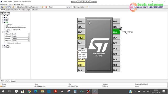Click the NRST pin on the chip
This screenshot has height=94, width=168.
[x=81, y=37]
